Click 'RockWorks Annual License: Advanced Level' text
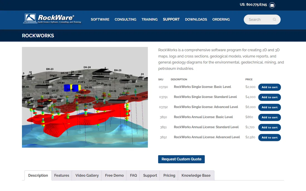306x191 pixels. click(x=207, y=137)
